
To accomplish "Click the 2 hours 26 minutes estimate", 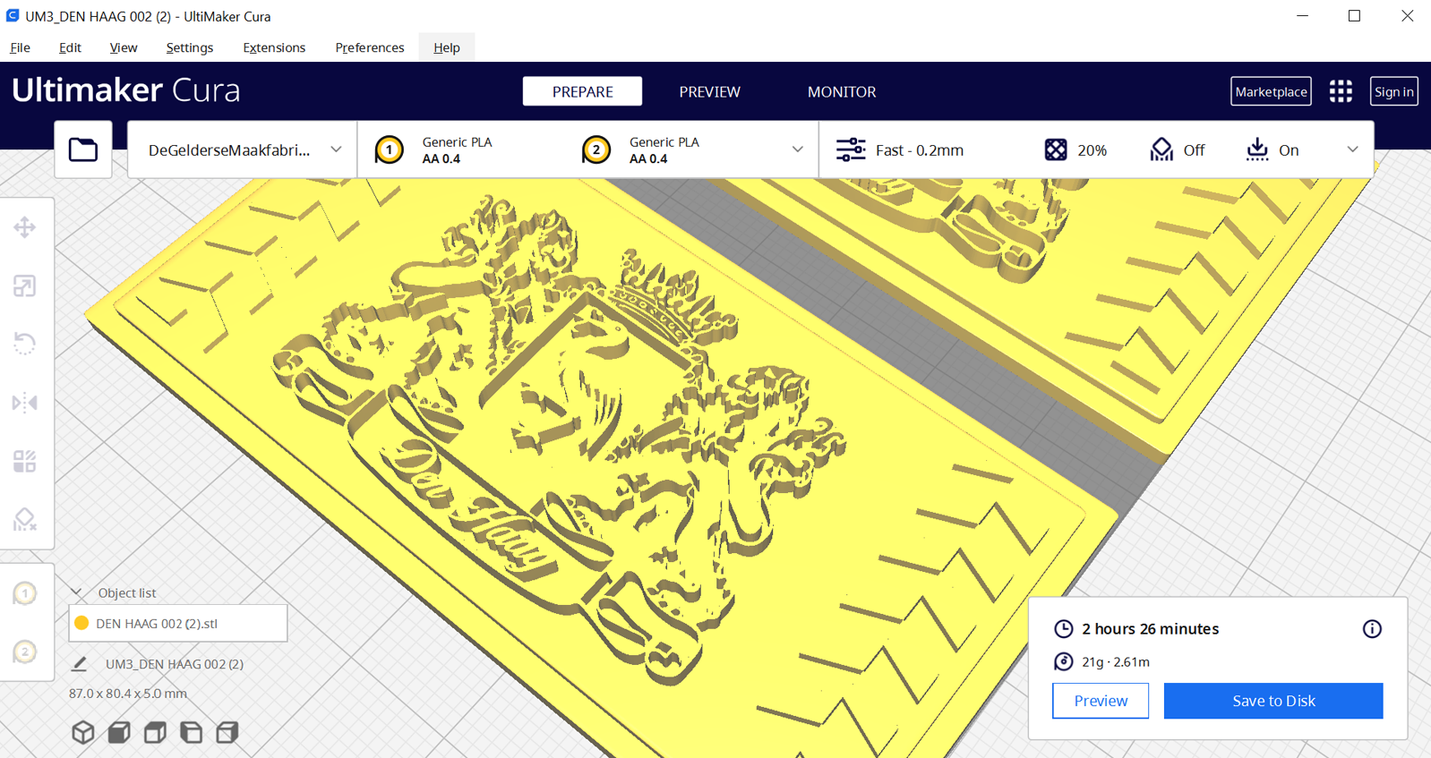I will pyautogui.click(x=1150, y=629).
